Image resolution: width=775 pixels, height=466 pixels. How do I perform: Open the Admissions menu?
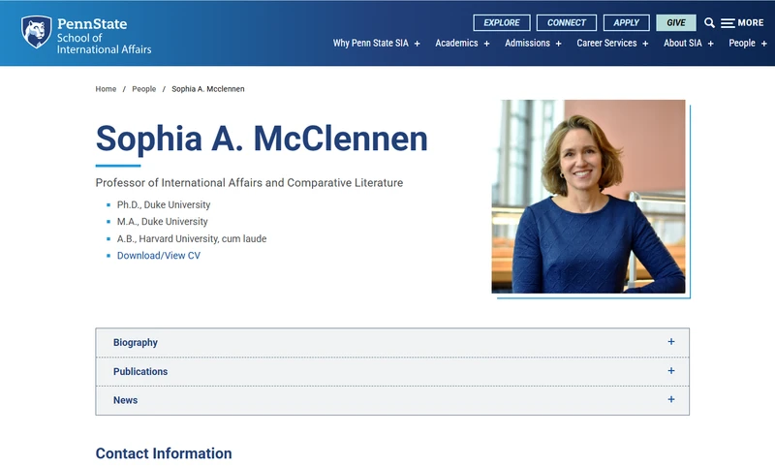[x=527, y=43]
